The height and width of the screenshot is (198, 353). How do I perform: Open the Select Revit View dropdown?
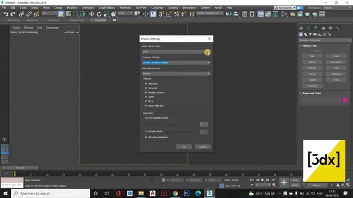click(176, 52)
